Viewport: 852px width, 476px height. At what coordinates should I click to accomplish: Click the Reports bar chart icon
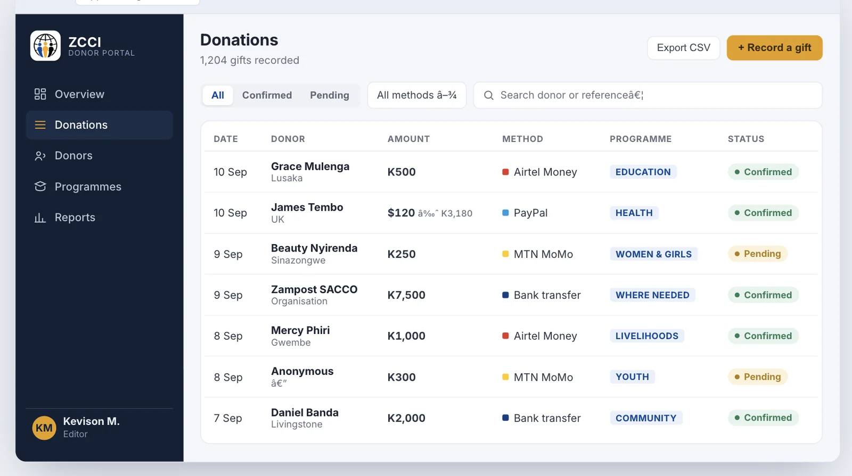pyautogui.click(x=40, y=218)
